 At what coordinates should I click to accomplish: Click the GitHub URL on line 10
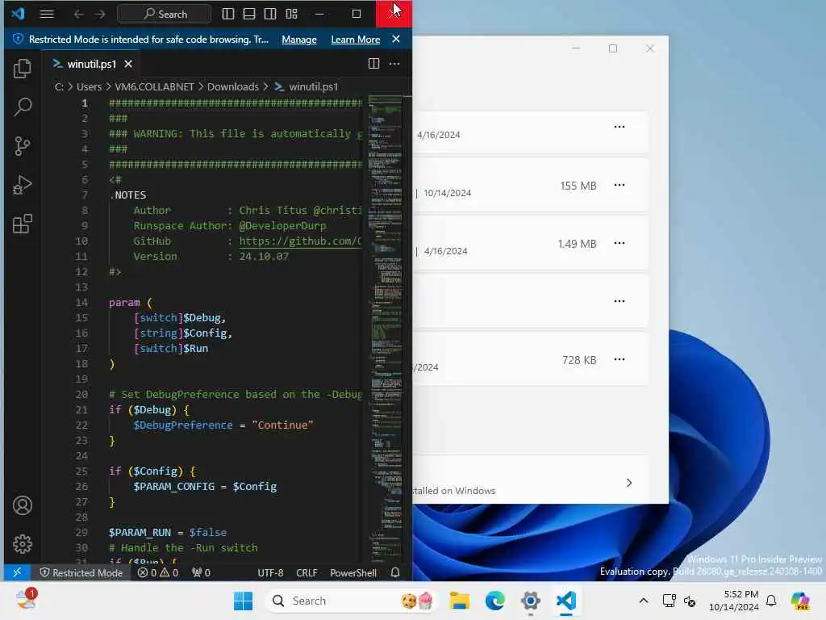[300, 241]
